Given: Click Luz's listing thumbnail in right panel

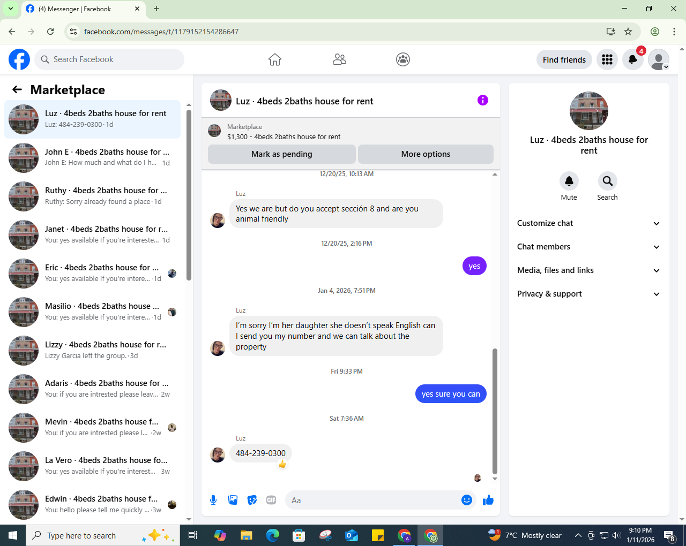Looking at the screenshot, I should point(589,111).
